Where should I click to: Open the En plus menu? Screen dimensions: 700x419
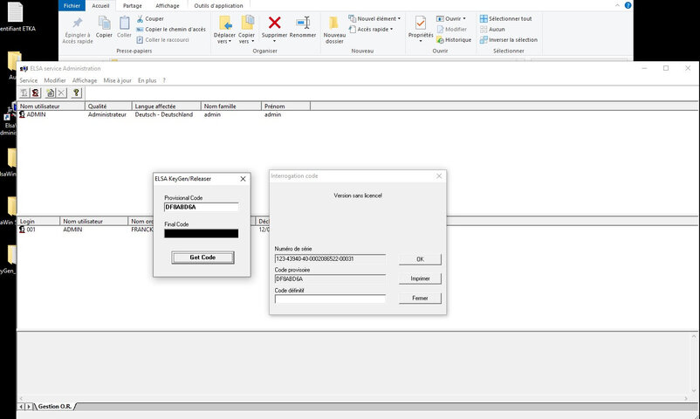click(147, 80)
